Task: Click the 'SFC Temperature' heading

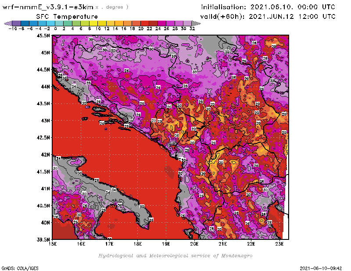Action: [67, 17]
